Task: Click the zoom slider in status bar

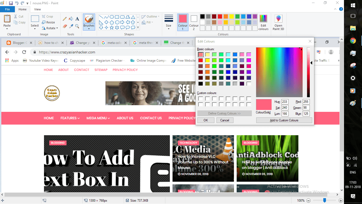Action: [325, 201]
